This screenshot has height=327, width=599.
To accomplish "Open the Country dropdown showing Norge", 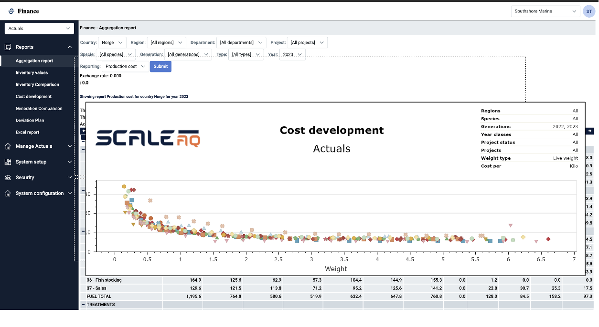I will (x=112, y=42).
